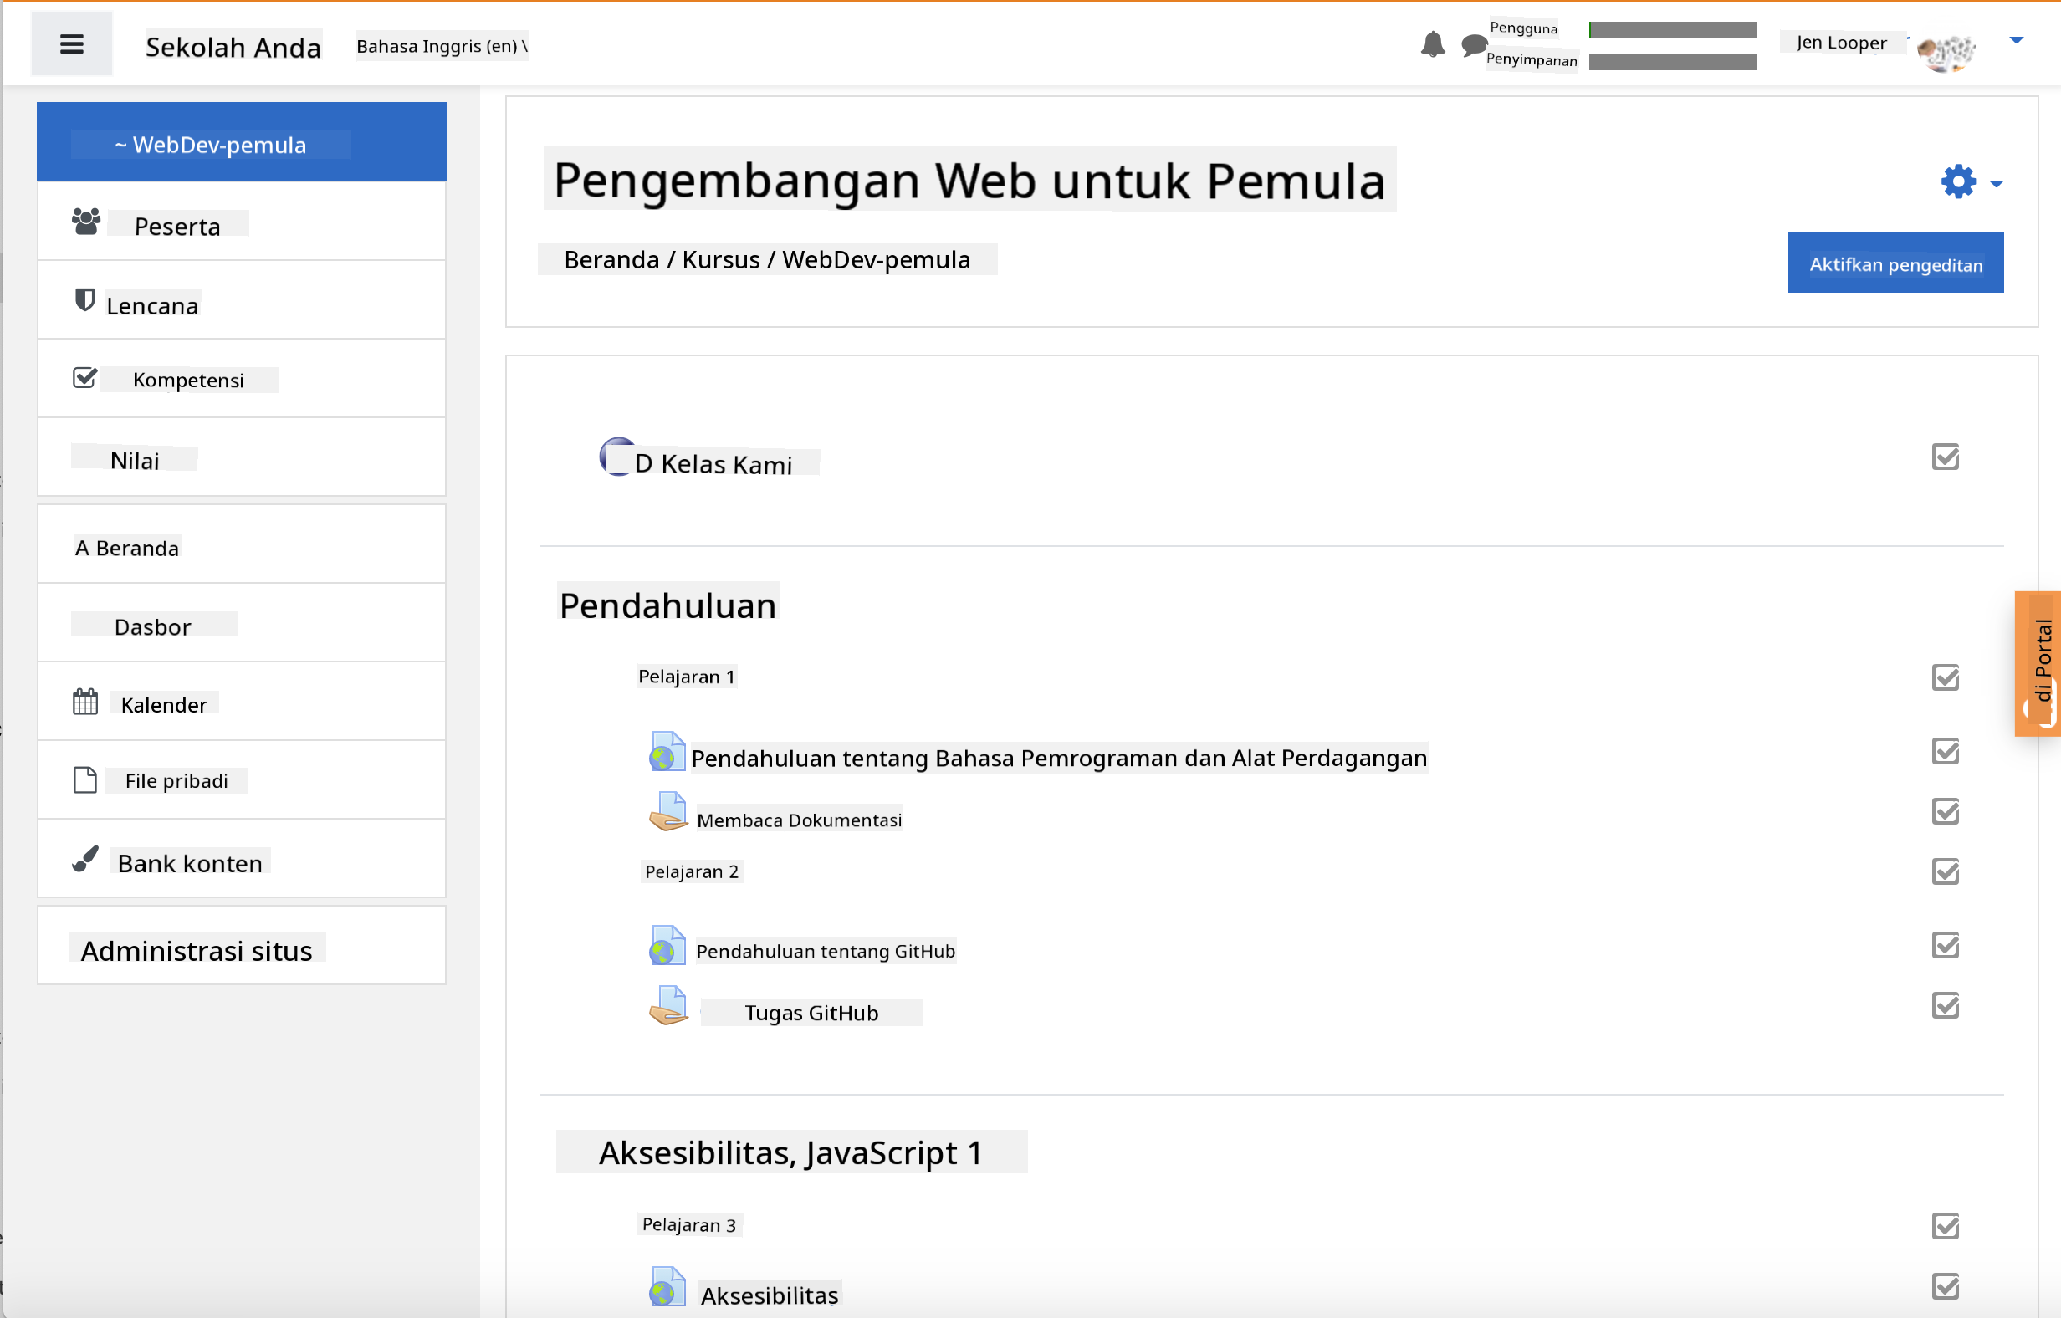Click the Kalender calendar icon
The height and width of the screenshot is (1318, 2061).
(84, 702)
